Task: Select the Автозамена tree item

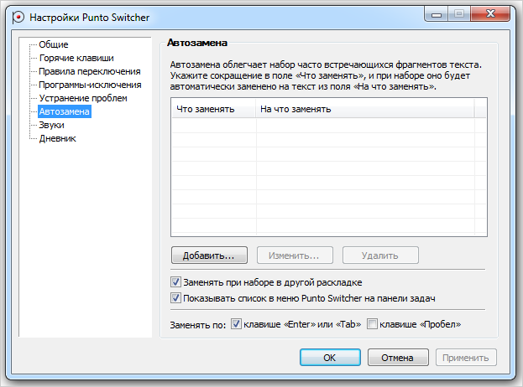Action: coord(65,111)
